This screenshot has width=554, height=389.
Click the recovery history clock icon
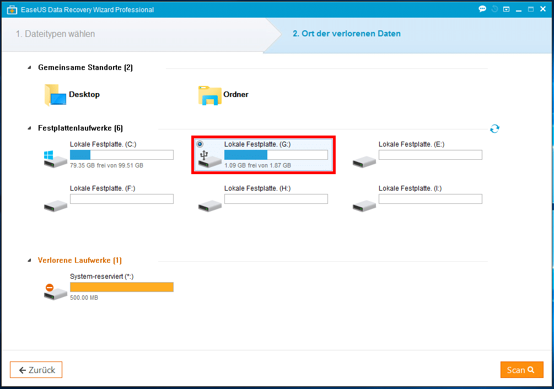point(494,9)
